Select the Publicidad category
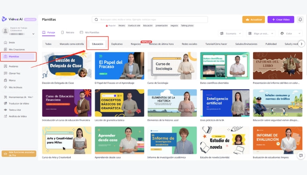This screenshot has height=175, width=307. tap(271, 44)
